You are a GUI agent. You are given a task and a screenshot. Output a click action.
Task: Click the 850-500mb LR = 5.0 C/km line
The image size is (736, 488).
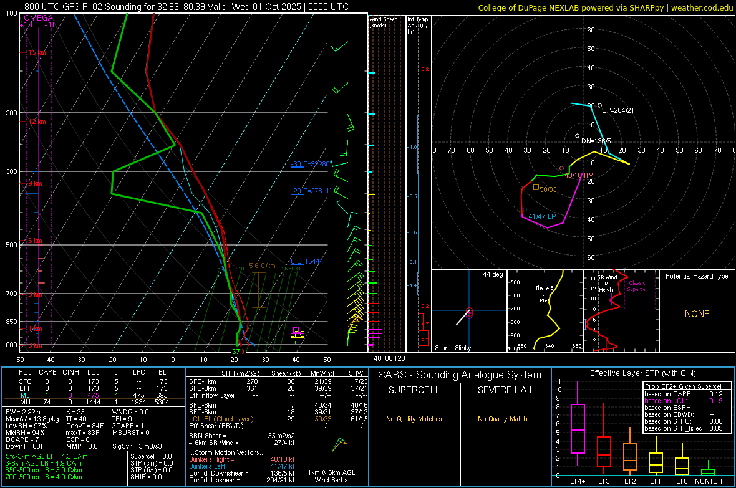pyautogui.click(x=44, y=470)
